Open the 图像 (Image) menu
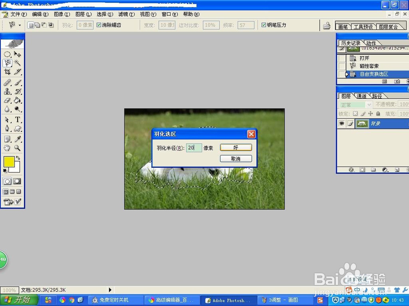The width and height of the screenshot is (409, 306). point(62,14)
